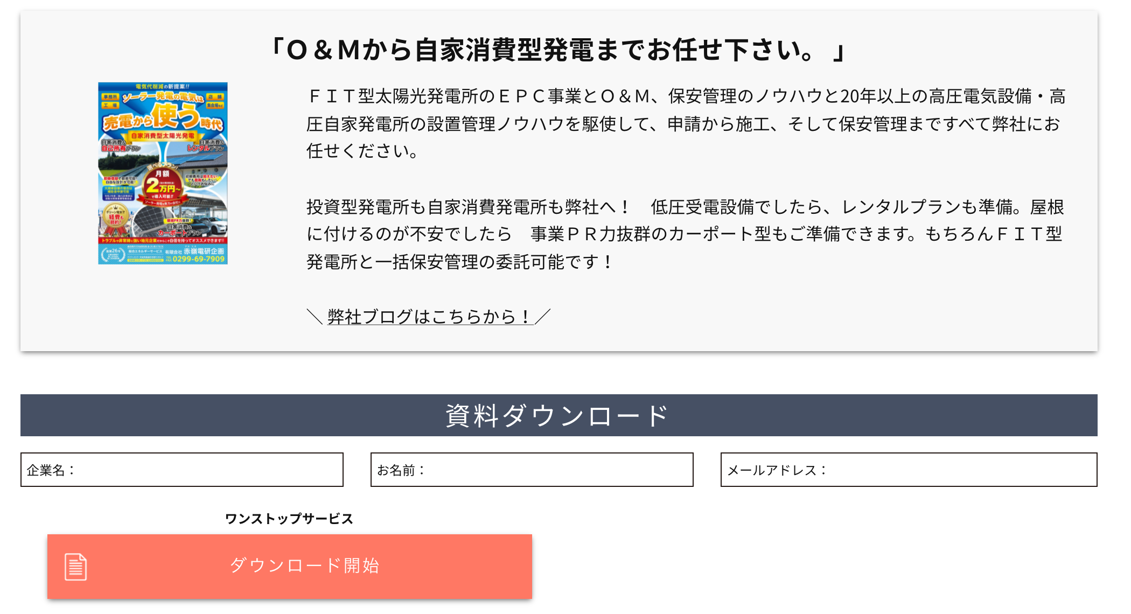The image size is (1131, 614).
Task: Focus the 企業名 input field
Action: (x=182, y=470)
